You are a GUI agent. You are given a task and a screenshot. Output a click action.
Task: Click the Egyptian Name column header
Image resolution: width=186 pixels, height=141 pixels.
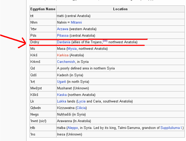pos(43,9)
